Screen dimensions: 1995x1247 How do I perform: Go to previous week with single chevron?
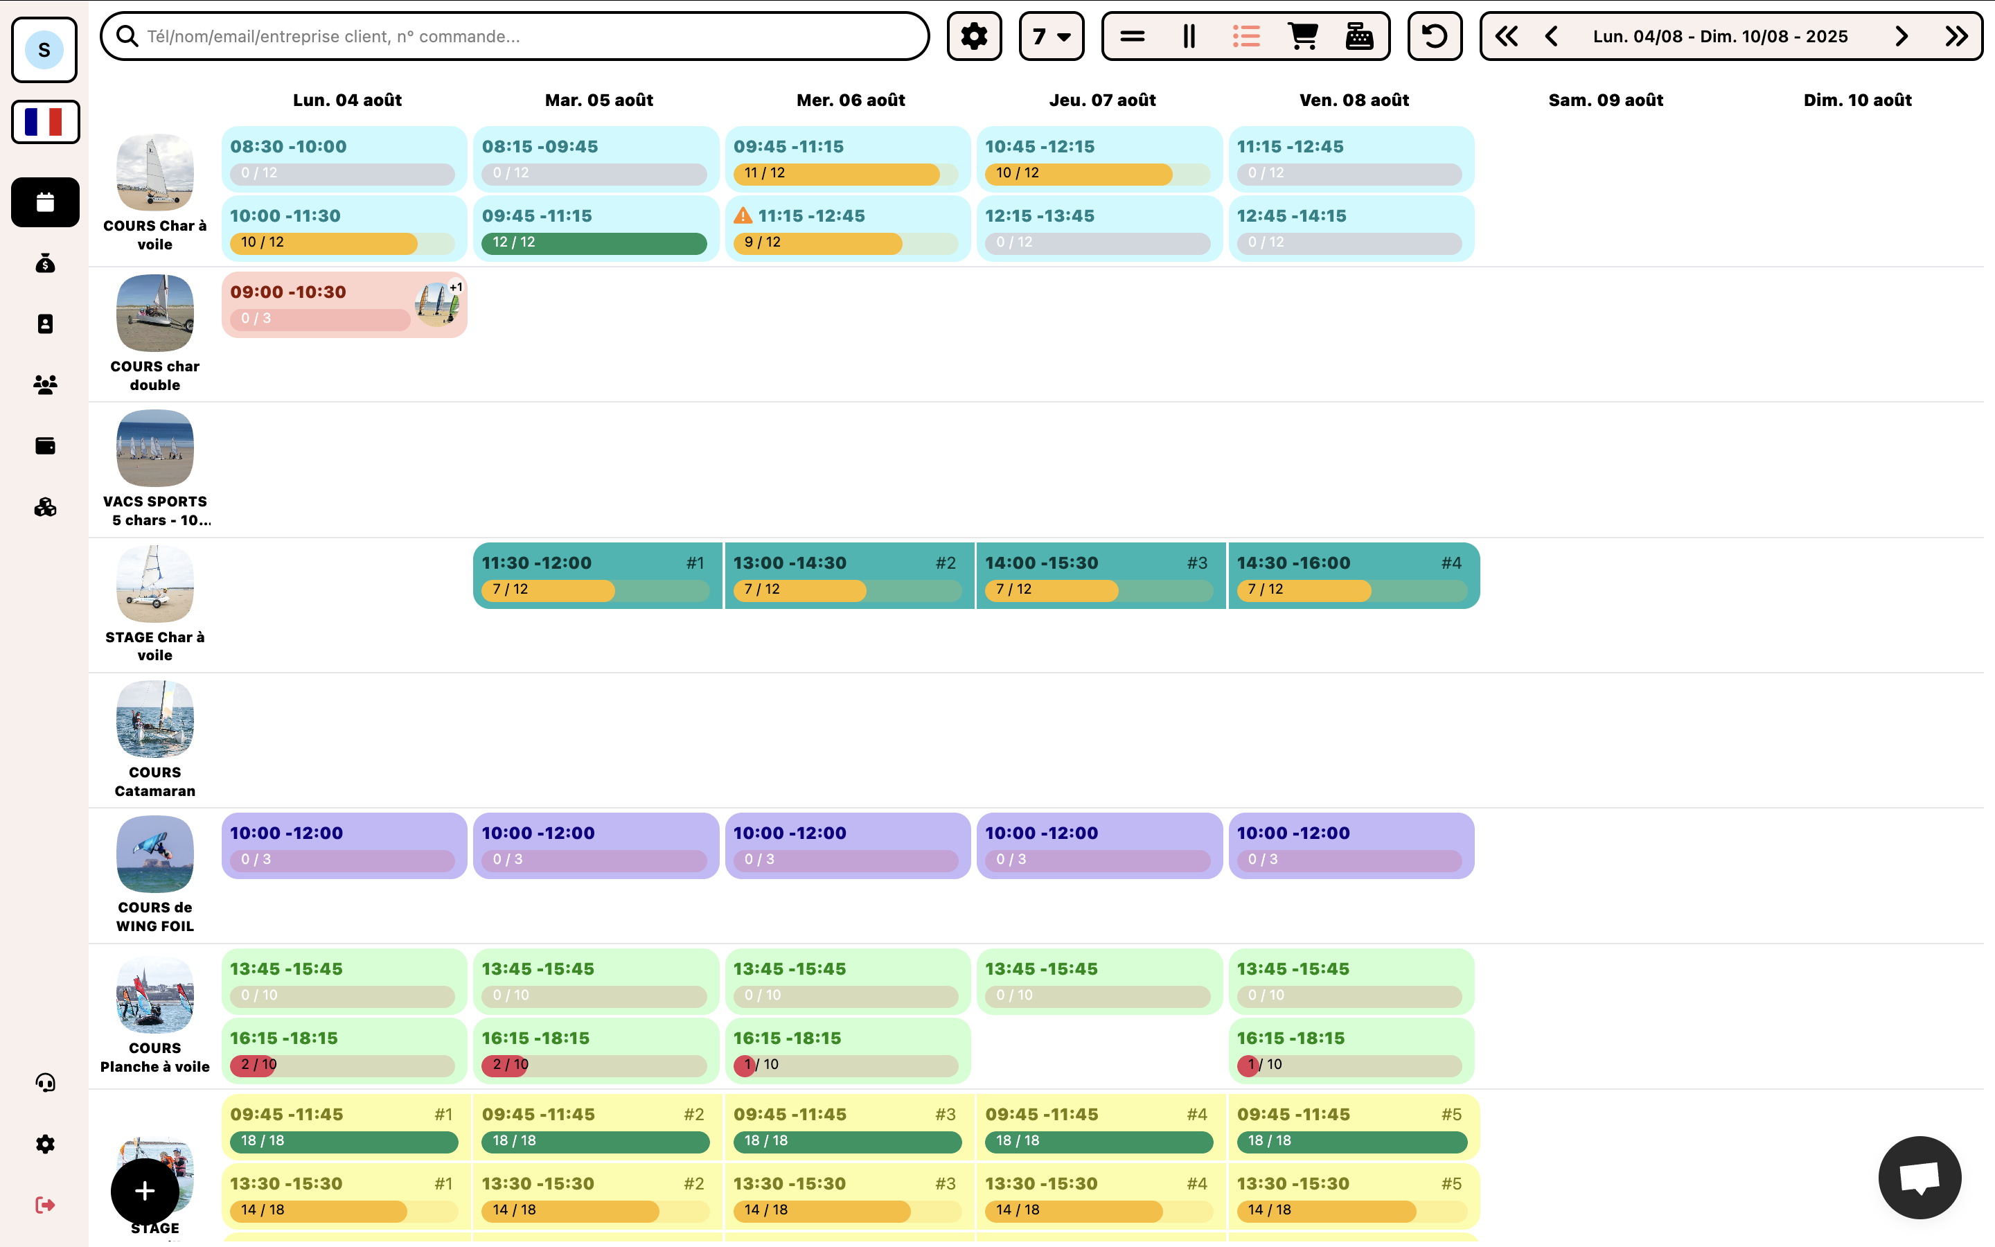(1552, 35)
